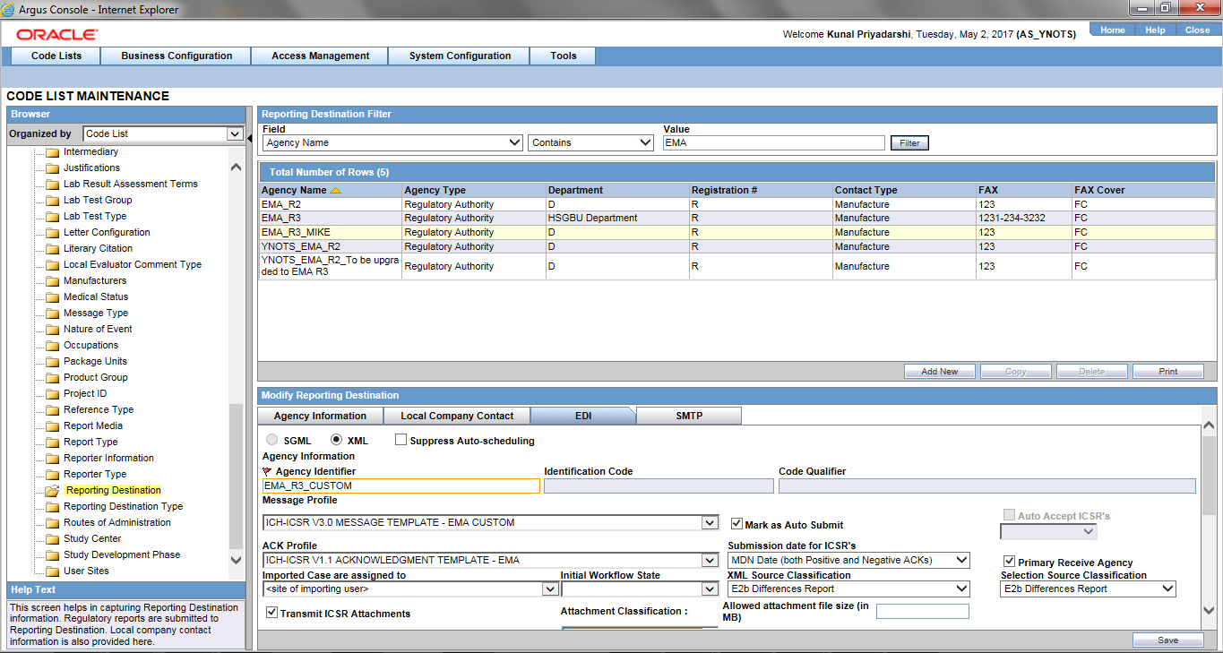Viewport: 1223px width, 653px height.
Task: Click the Lab Test Type folder icon
Action: [x=52, y=217]
